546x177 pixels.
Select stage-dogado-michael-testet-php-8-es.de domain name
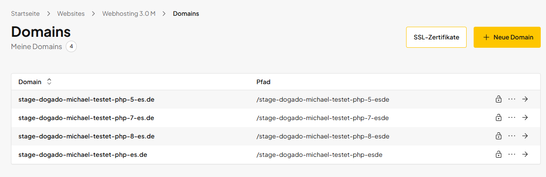tap(86, 136)
